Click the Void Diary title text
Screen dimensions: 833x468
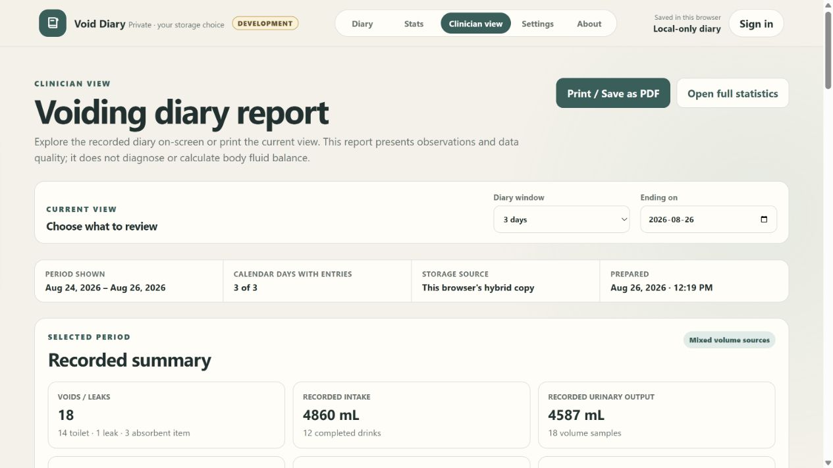(100, 24)
